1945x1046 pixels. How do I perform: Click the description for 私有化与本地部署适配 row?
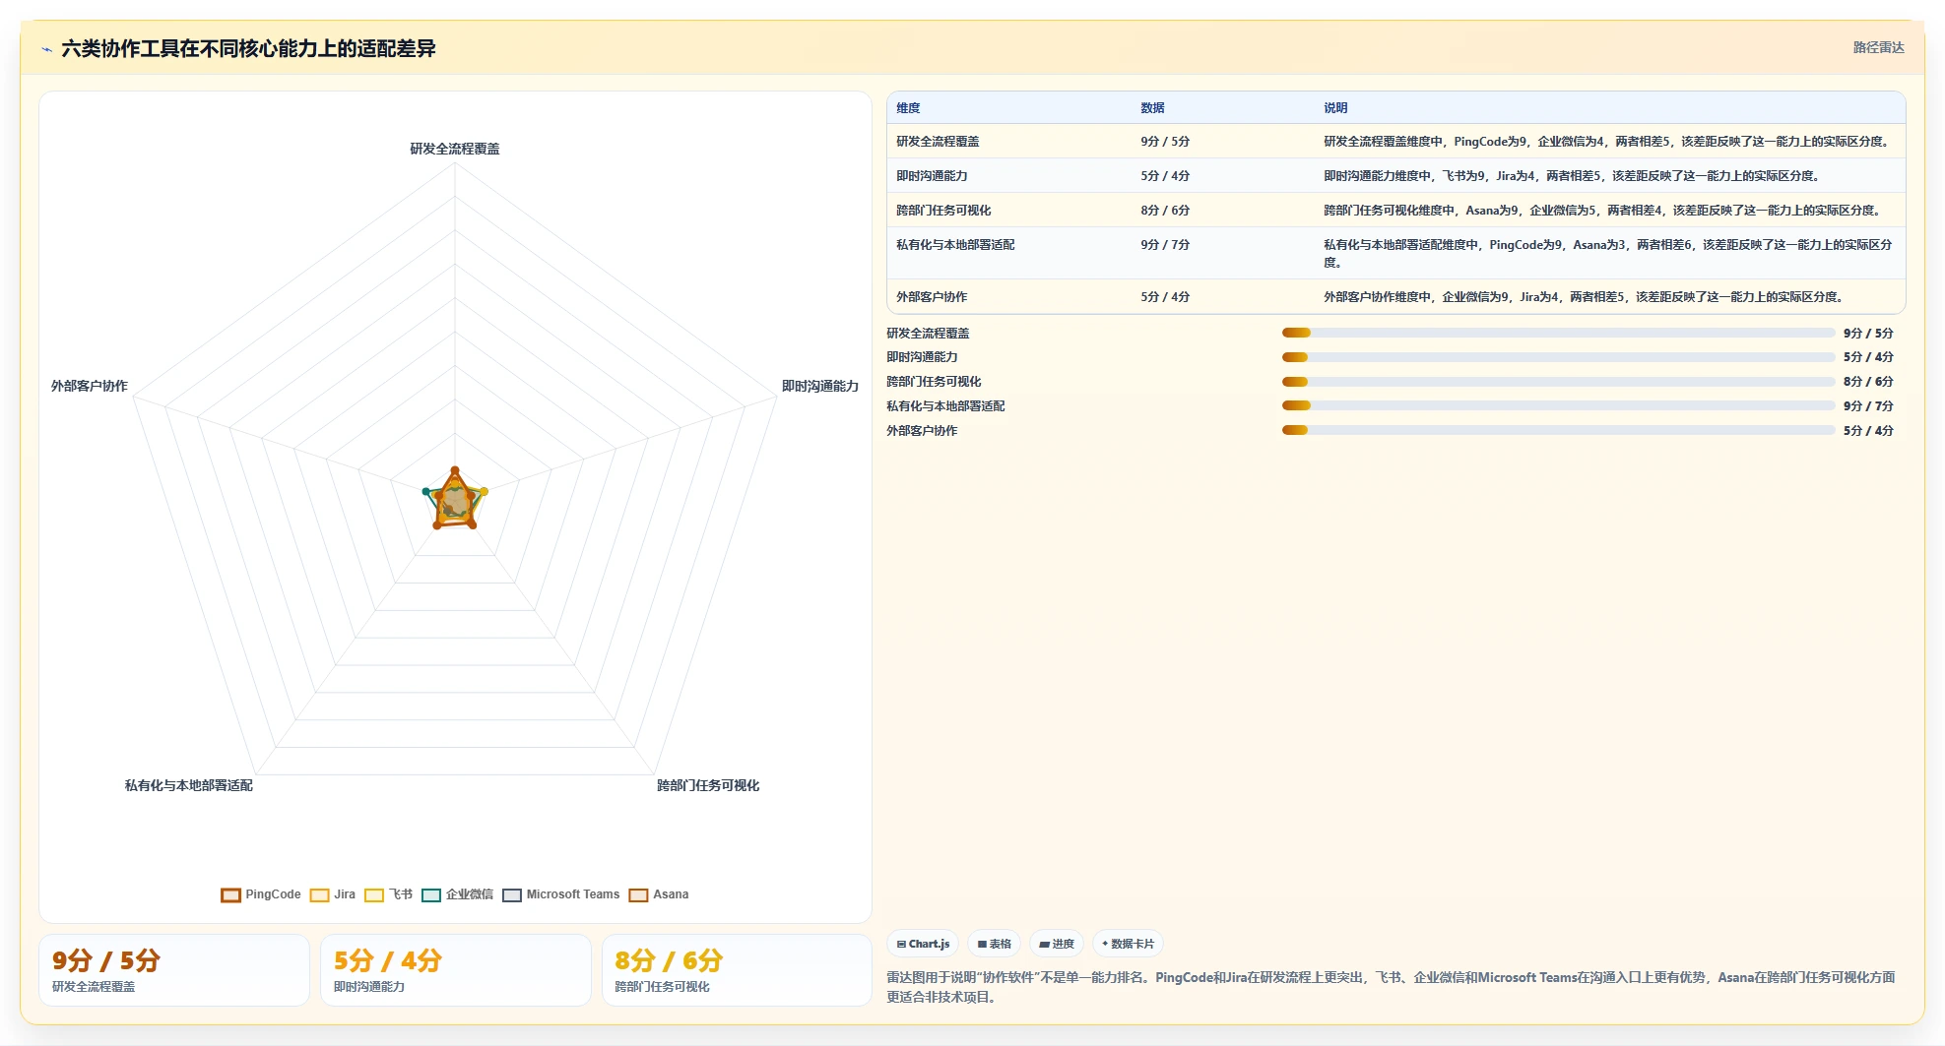click(1608, 254)
